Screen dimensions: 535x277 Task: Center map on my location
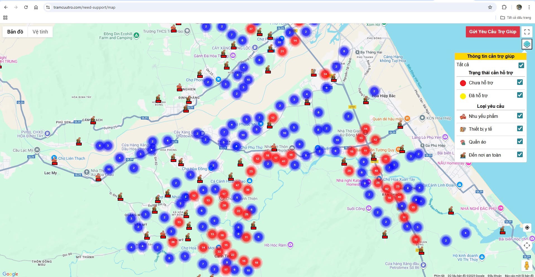527,228
